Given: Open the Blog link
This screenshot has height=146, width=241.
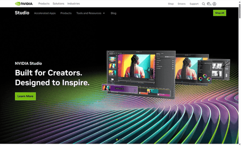Looking at the screenshot, I should [114, 13].
